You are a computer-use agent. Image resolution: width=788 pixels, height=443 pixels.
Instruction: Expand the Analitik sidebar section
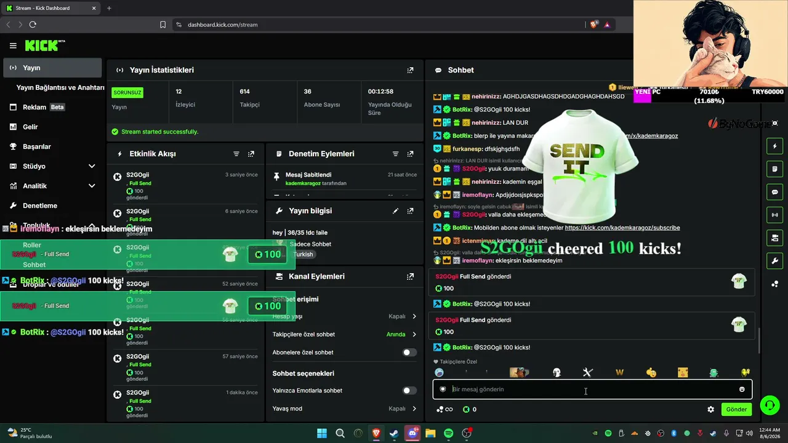pos(92,186)
